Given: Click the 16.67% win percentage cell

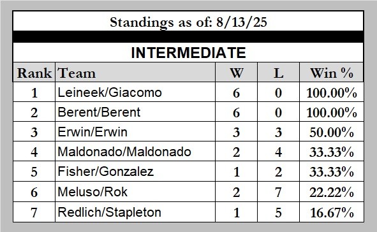Looking at the screenshot, I should [332, 212].
